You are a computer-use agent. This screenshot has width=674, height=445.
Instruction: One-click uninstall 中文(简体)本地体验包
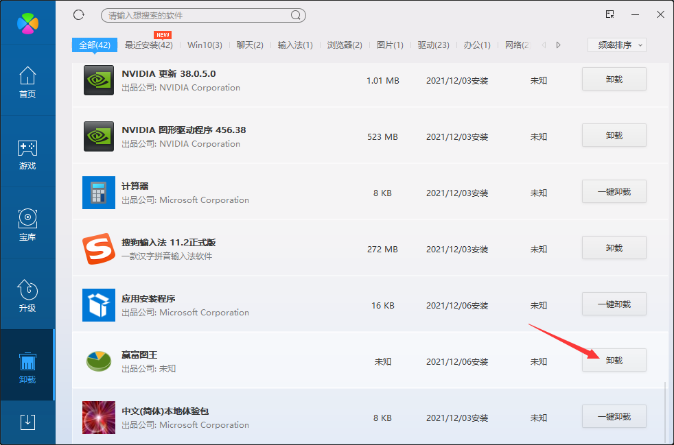(614, 417)
